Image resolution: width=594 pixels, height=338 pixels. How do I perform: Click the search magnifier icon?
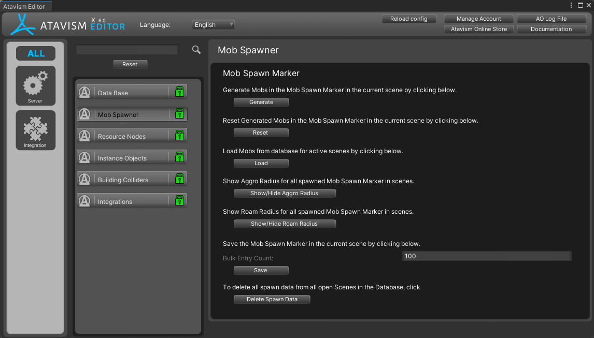coord(196,50)
